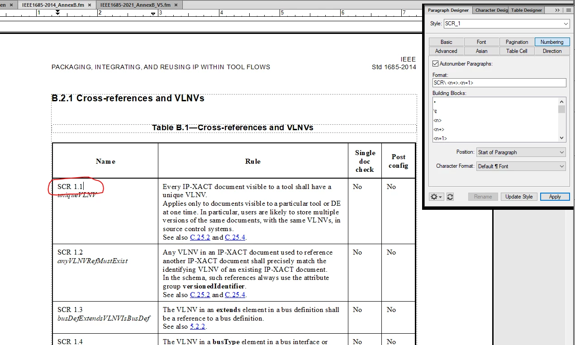This screenshot has height=345, width=575.
Task: Click the Table B.1 caption title
Action: tap(233, 128)
